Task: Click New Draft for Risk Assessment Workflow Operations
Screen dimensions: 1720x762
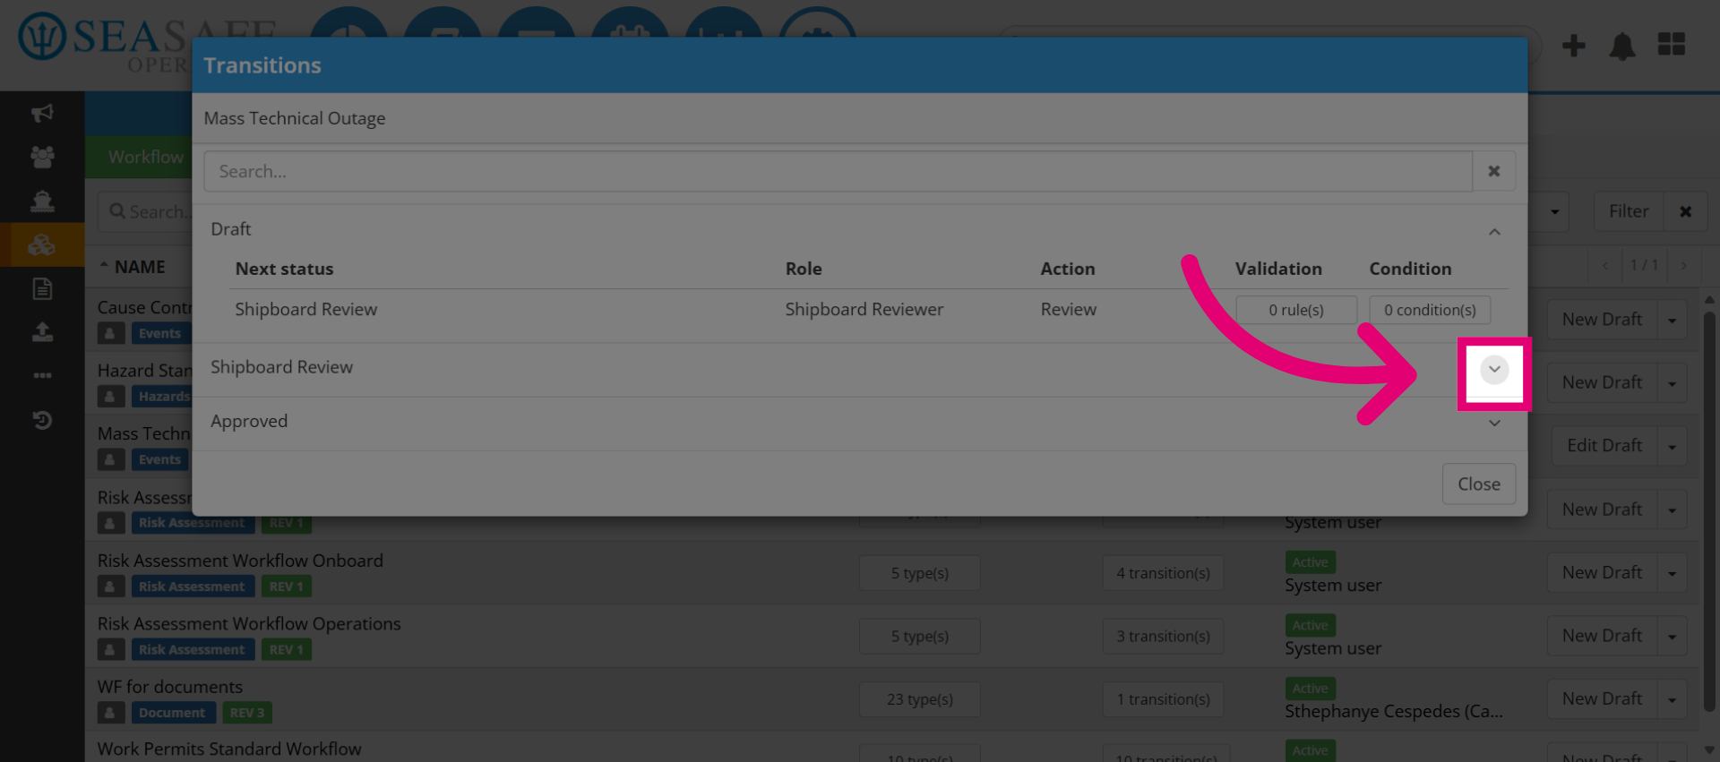Action: pos(1602,636)
